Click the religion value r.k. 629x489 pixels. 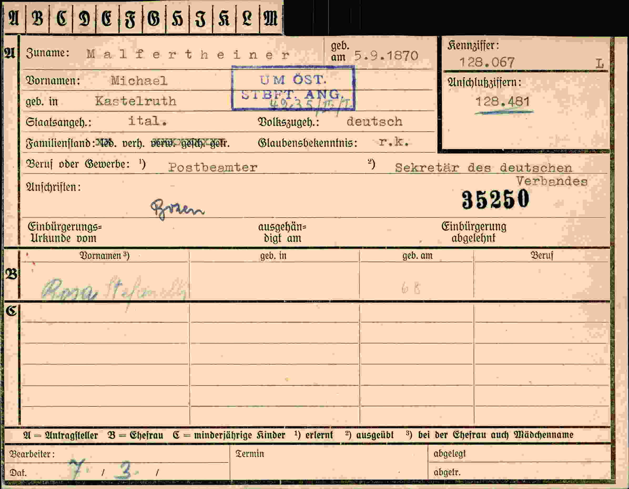pyautogui.click(x=394, y=142)
